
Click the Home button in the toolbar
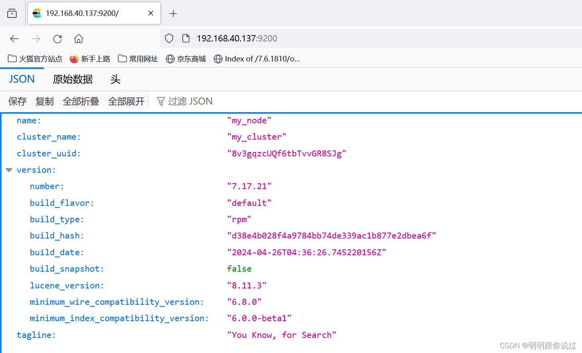(x=78, y=38)
